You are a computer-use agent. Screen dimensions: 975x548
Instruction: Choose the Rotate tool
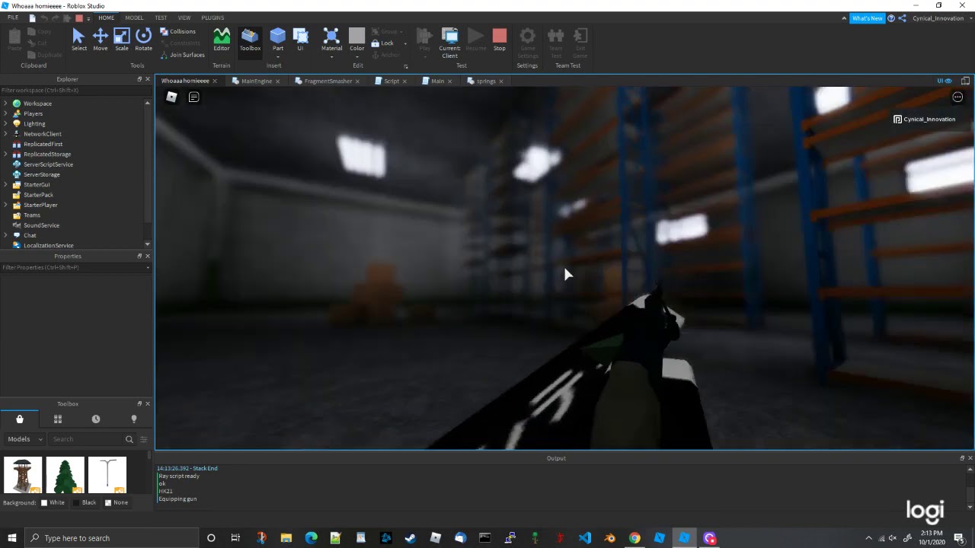pos(143,40)
